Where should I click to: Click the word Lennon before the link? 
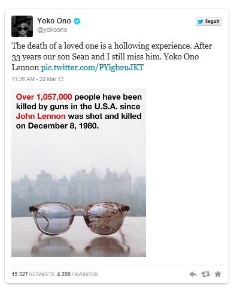click(25, 67)
